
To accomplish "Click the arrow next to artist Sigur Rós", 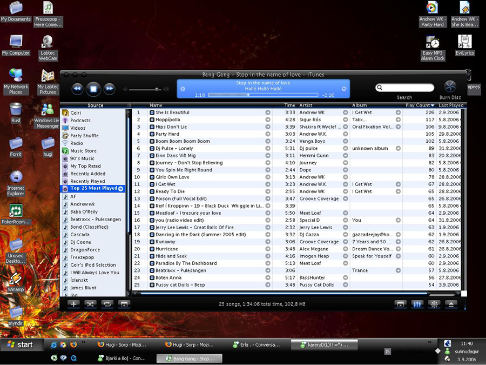I will pyautogui.click(x=345, y=120).
